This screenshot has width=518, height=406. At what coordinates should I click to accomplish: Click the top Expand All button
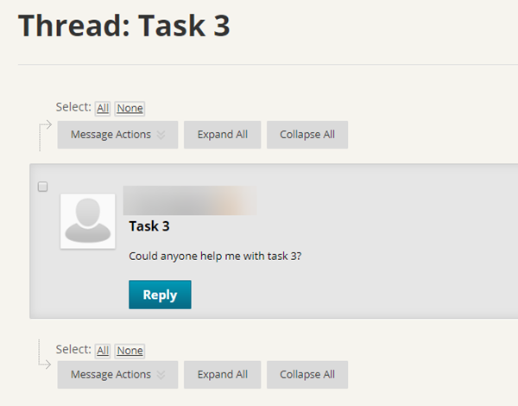click(x=223, y=135)
